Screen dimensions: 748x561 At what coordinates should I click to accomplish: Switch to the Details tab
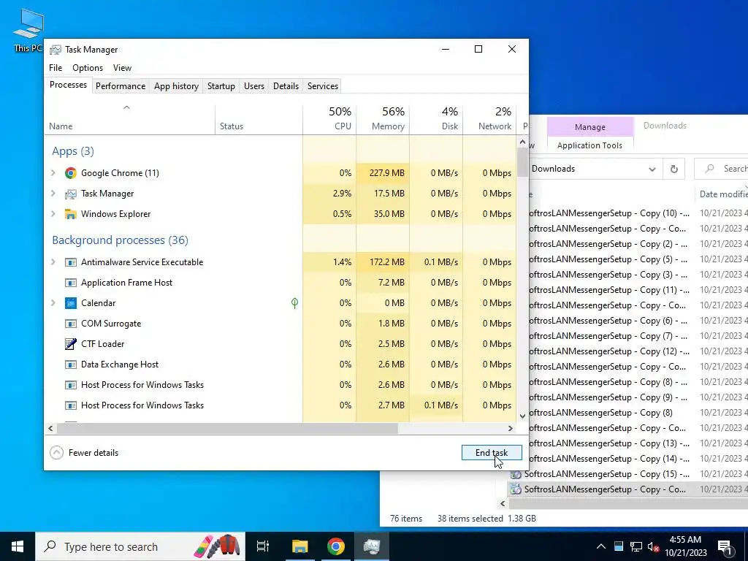point(286,86)
